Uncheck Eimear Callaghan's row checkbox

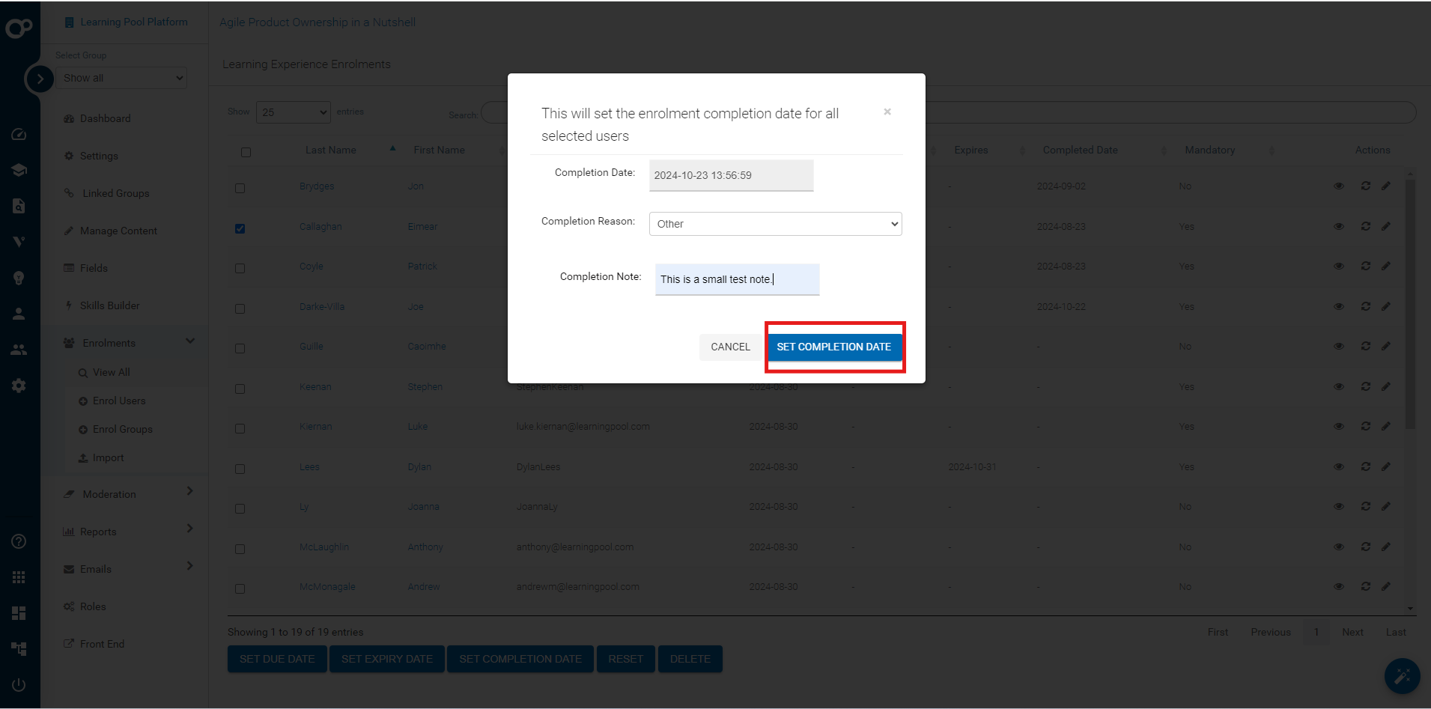[x=240, y=228]
